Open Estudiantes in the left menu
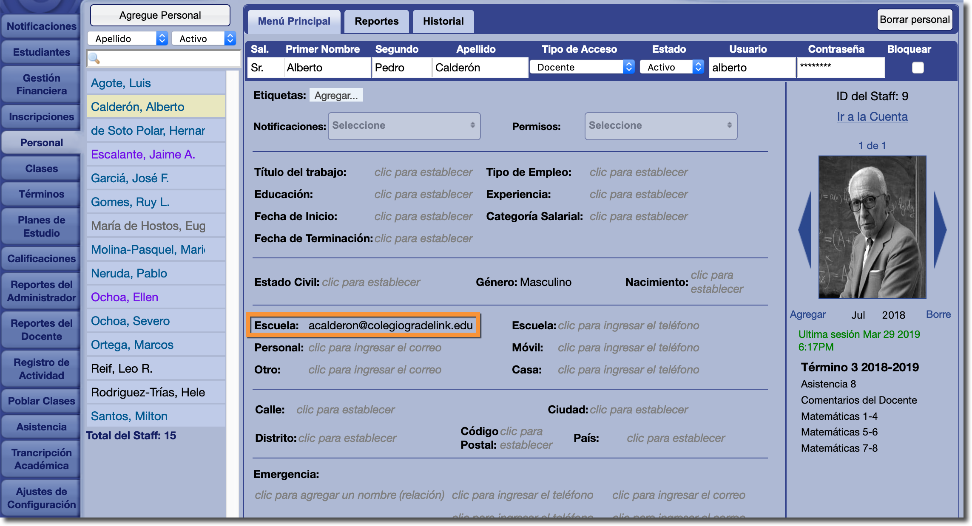Viewport: 972px width, 526px height. point(41,52)
